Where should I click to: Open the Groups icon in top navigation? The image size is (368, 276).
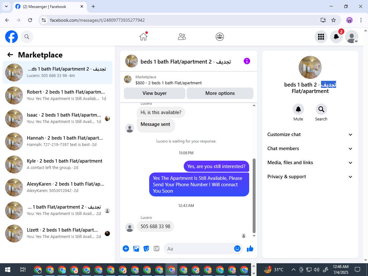pos(220,37)
